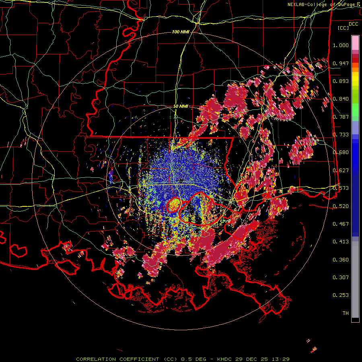Click the 0.360 scale value
Image resolution: width=362 pixels, height=362 pixels.
point(341,260)
